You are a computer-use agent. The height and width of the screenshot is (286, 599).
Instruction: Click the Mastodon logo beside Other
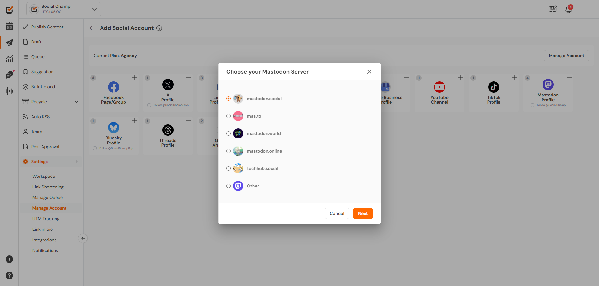238,186
